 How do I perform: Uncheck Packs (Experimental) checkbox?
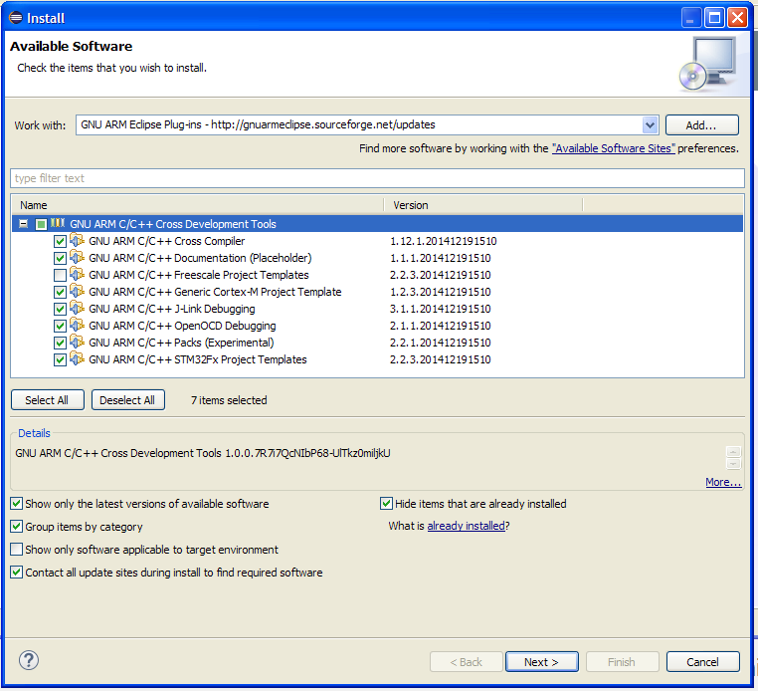[x=60, y=343]
